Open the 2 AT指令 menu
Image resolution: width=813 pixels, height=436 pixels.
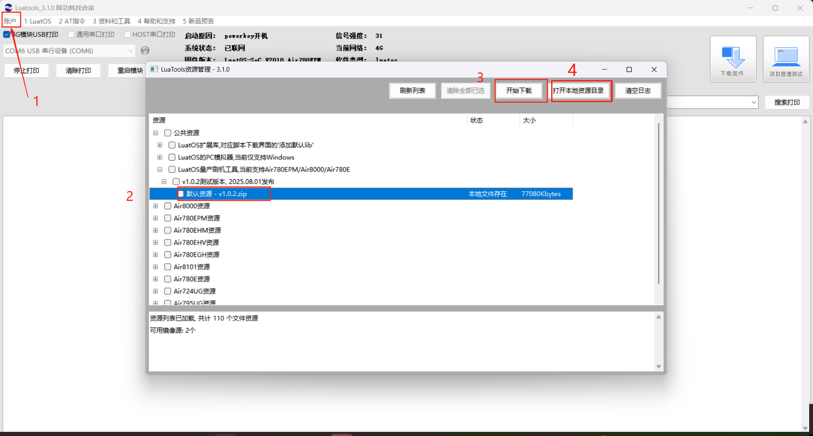[72, 21]
